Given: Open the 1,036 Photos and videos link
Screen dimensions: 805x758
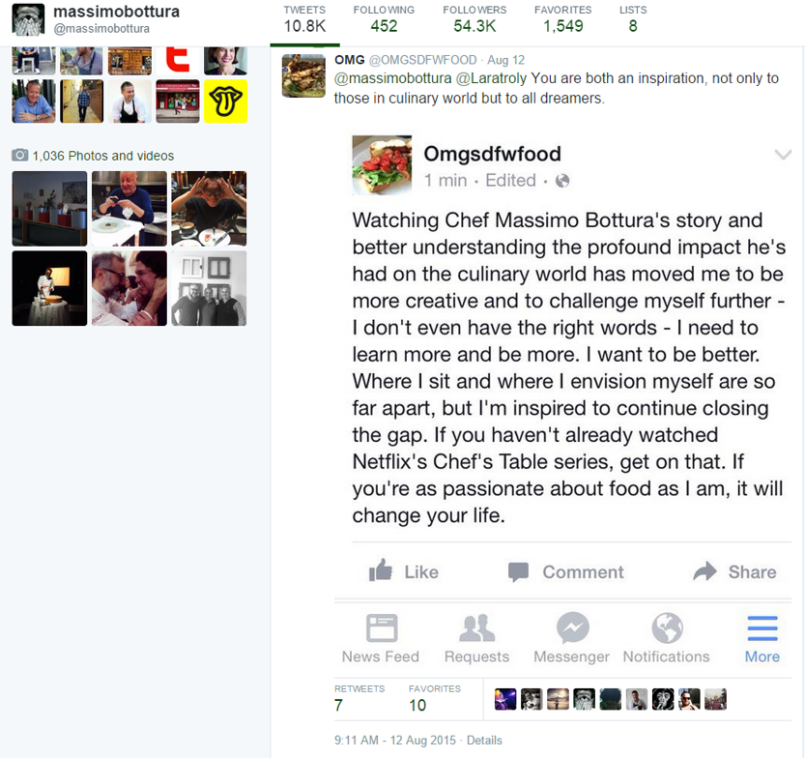Looking at the screenshot, I should pos(103,156).
